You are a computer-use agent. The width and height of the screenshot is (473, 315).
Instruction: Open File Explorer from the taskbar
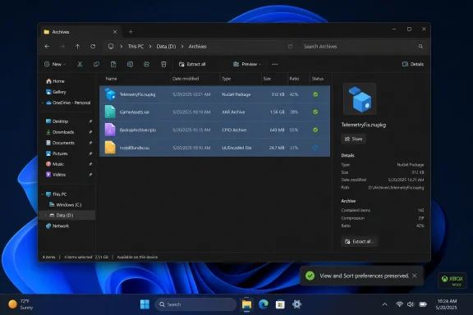click(x=246, y=304)
